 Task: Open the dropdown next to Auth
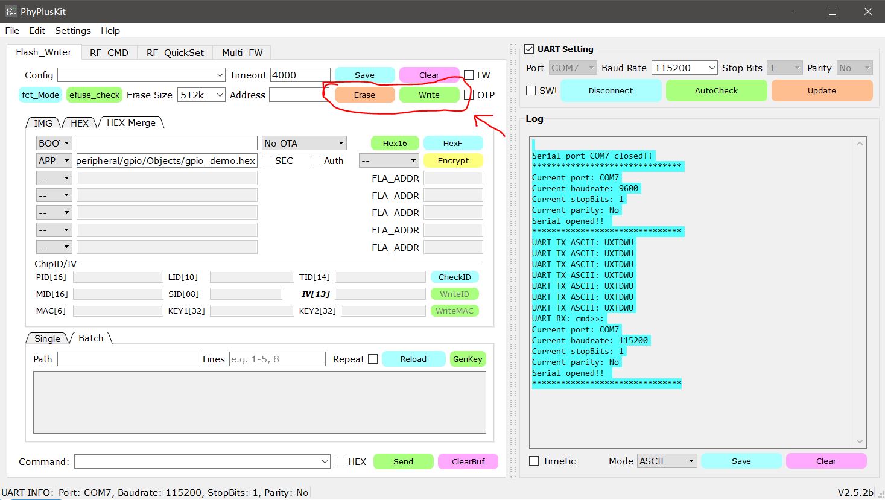point(389,160)
